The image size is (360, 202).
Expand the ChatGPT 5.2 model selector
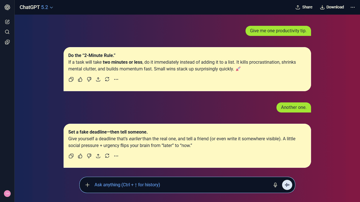click(x=36, y=7)
